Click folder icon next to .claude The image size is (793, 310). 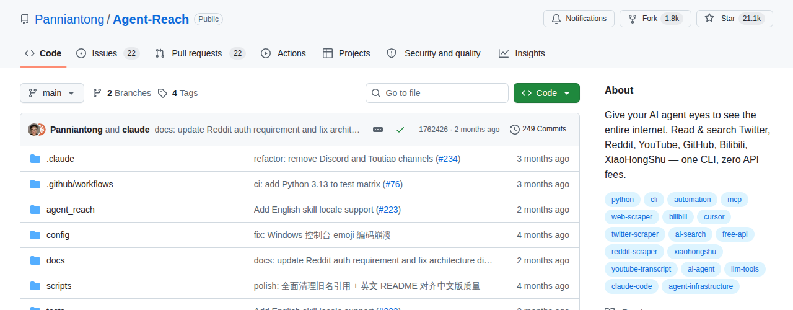click(35, 159)
